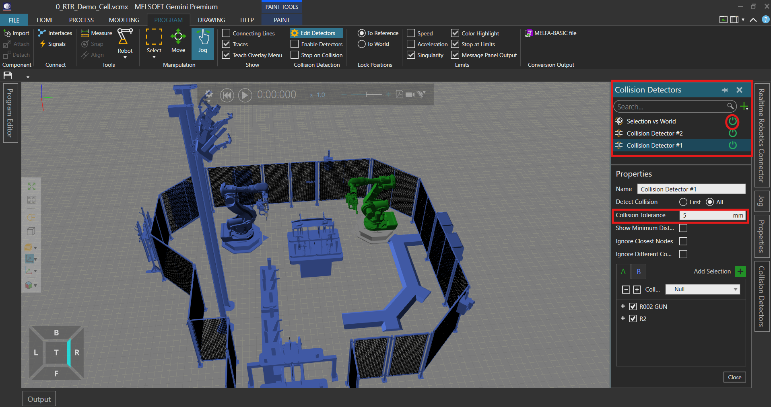Open the FILE menu

pyautogui.click(x=14, y=20)
